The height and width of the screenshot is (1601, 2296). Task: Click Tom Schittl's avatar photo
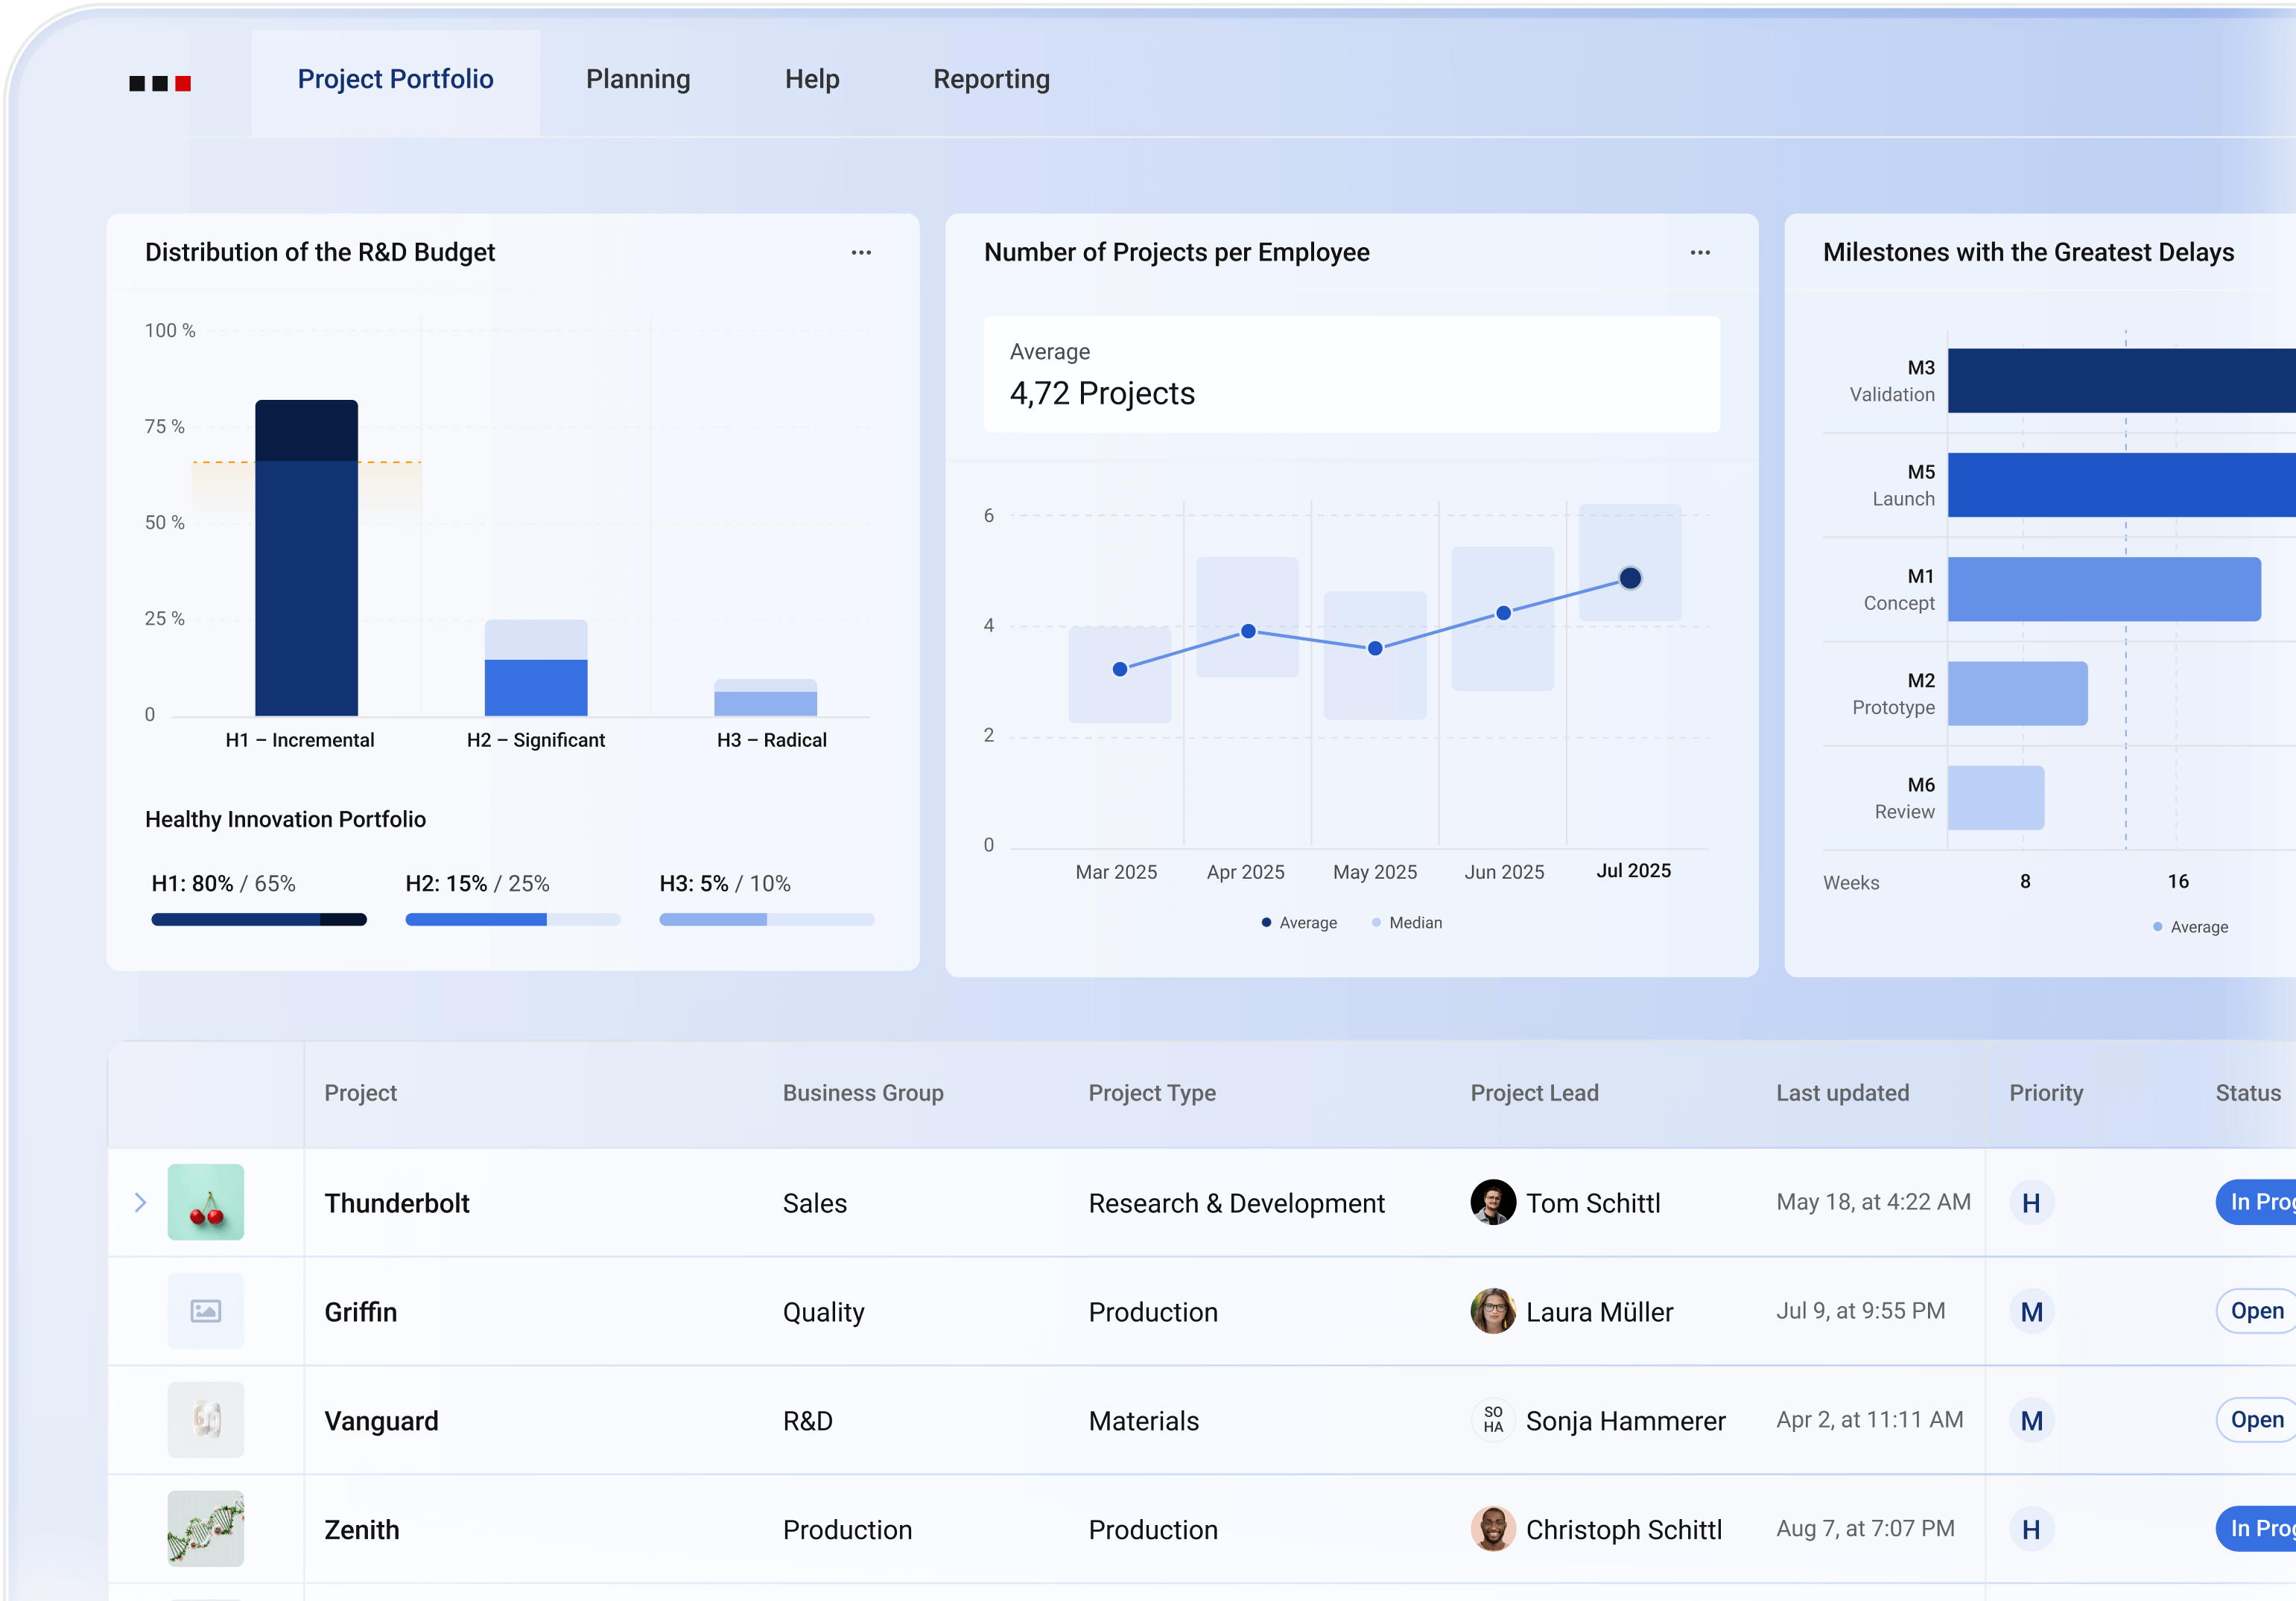click(x=1492, y=1203)
